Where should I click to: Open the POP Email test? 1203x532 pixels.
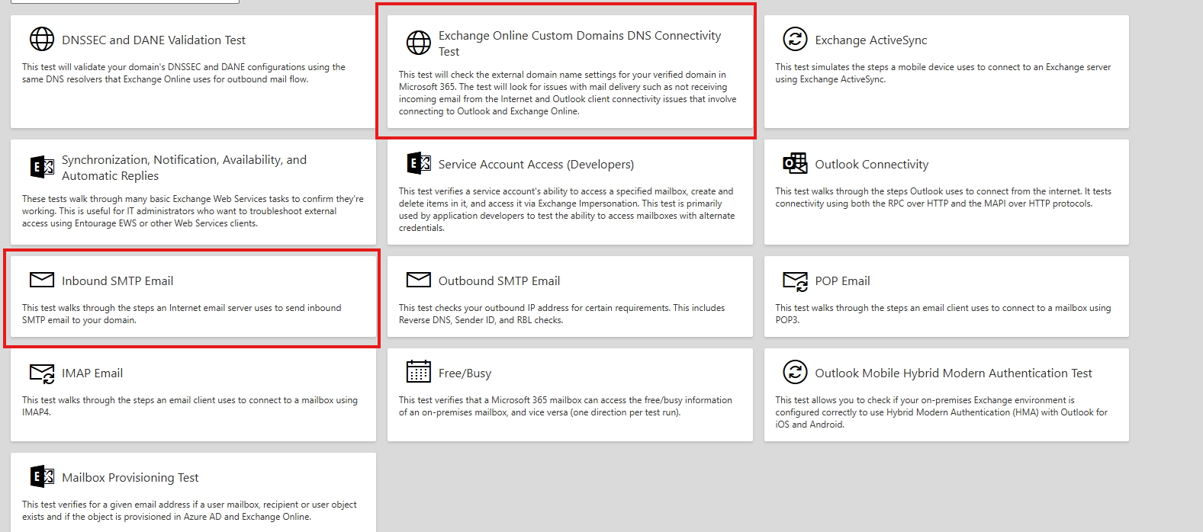842,280
